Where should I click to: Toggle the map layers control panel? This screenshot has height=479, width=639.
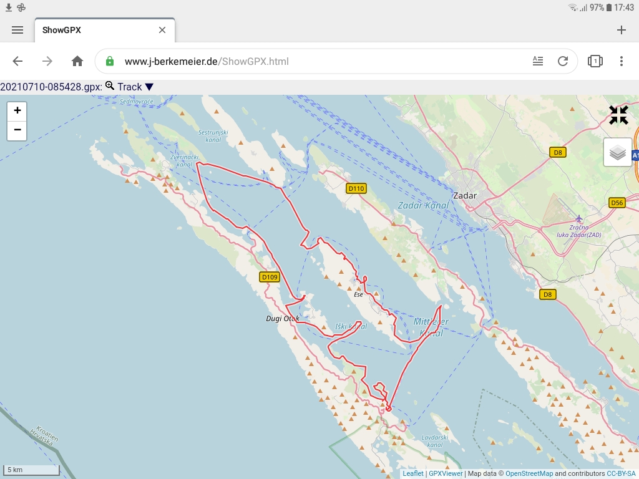tap(617, 152)
